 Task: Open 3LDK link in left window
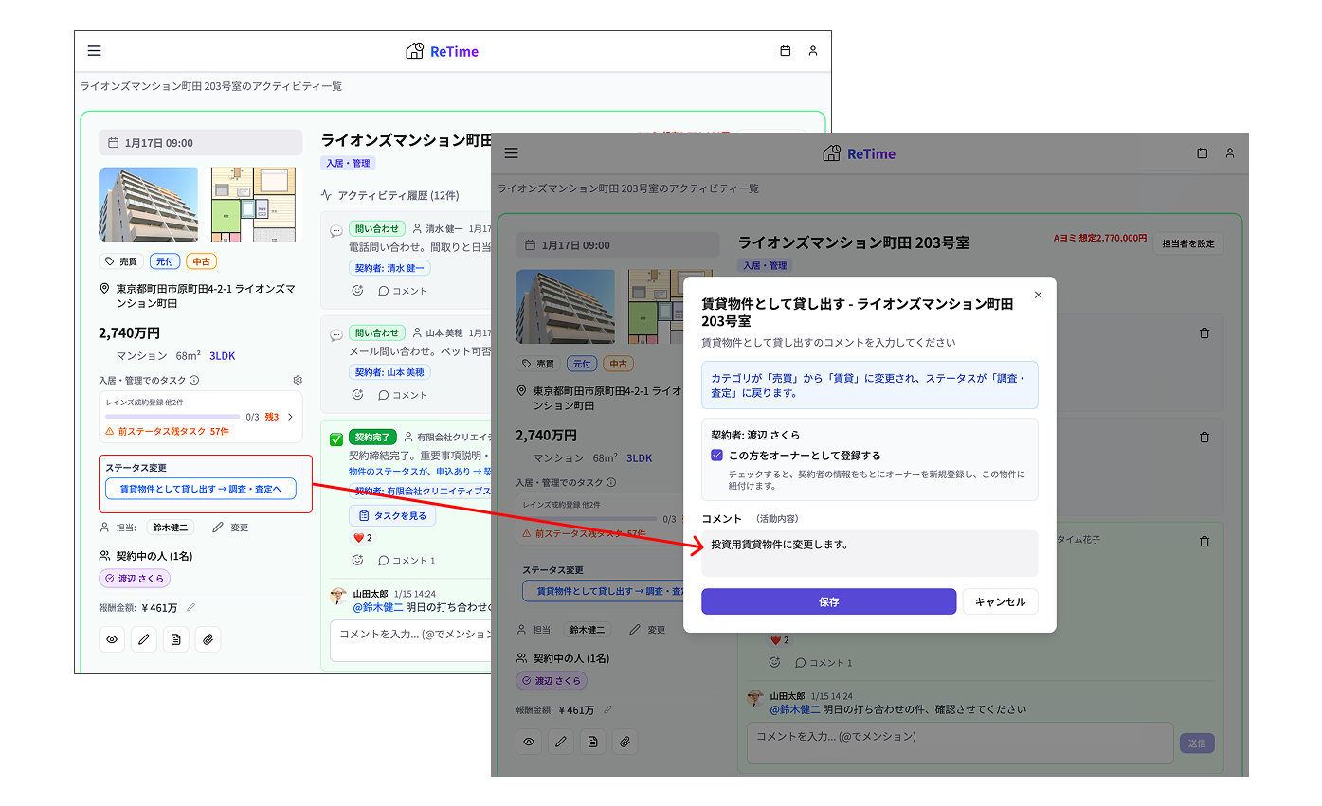tap(222, 356)
